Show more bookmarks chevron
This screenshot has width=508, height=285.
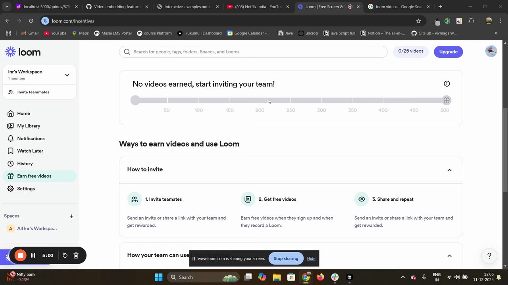pos(496,33)
